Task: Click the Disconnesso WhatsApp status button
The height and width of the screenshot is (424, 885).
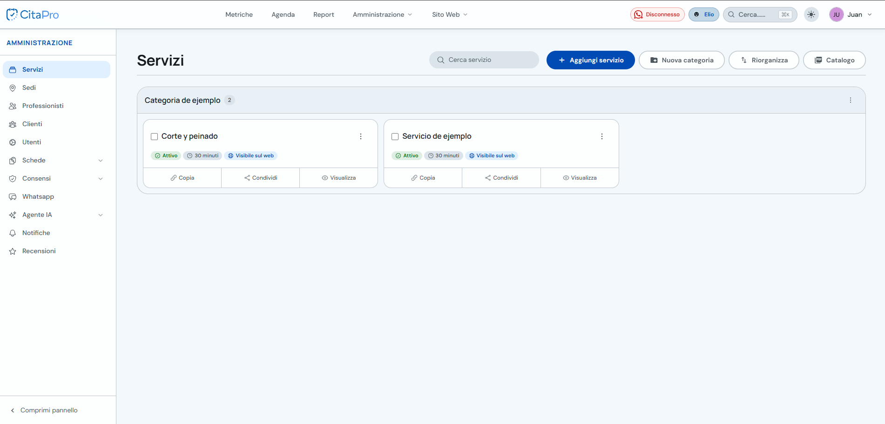Action: [x=657, y=14]
